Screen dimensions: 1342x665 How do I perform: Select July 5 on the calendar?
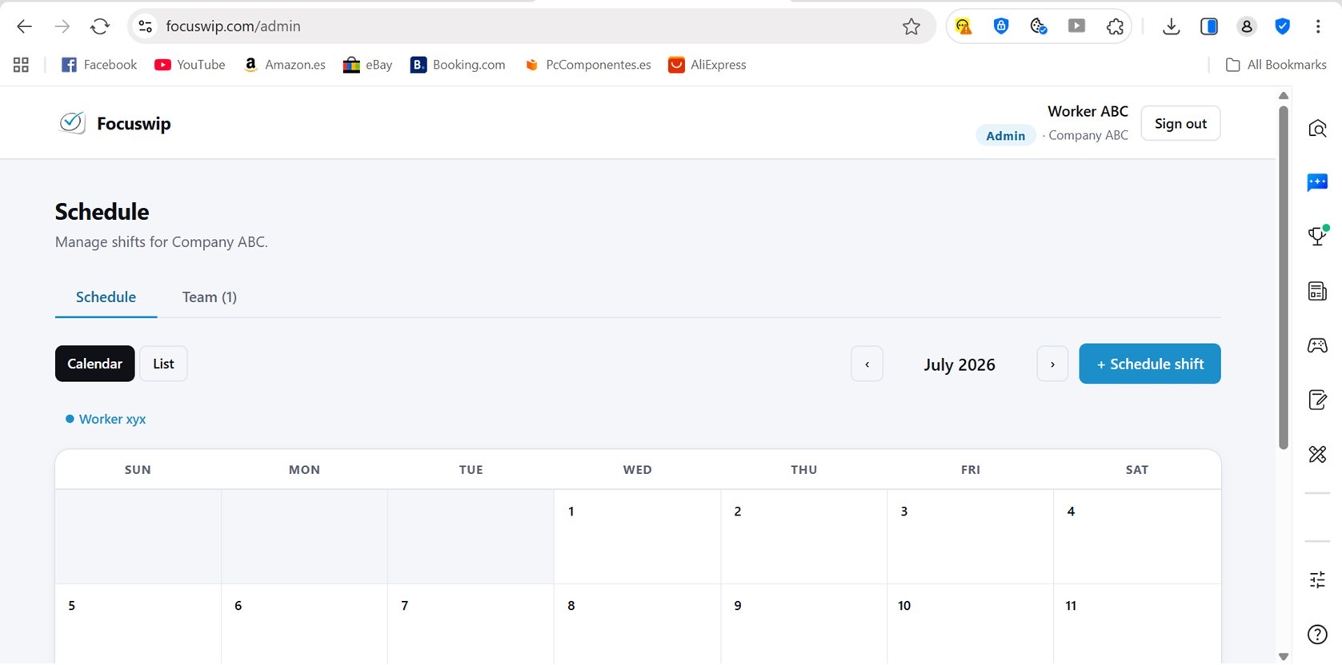click(x=138, y=624)
